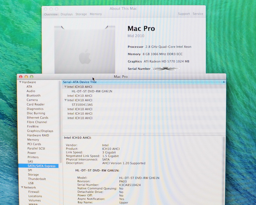Select Power in sidebar
The width and height of the screenshot is (256, 205).
[32, 153]
